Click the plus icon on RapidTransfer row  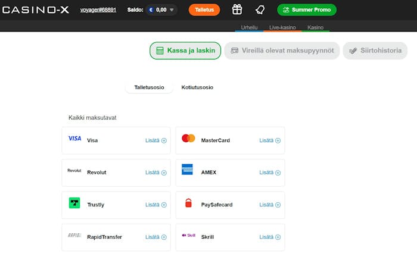click(x=164, y=237)
